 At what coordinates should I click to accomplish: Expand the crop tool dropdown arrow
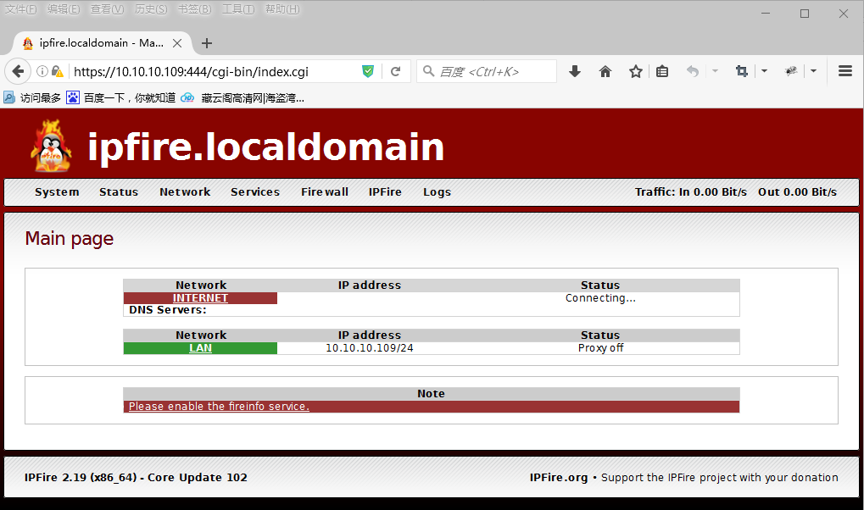[x=764, y=71]
